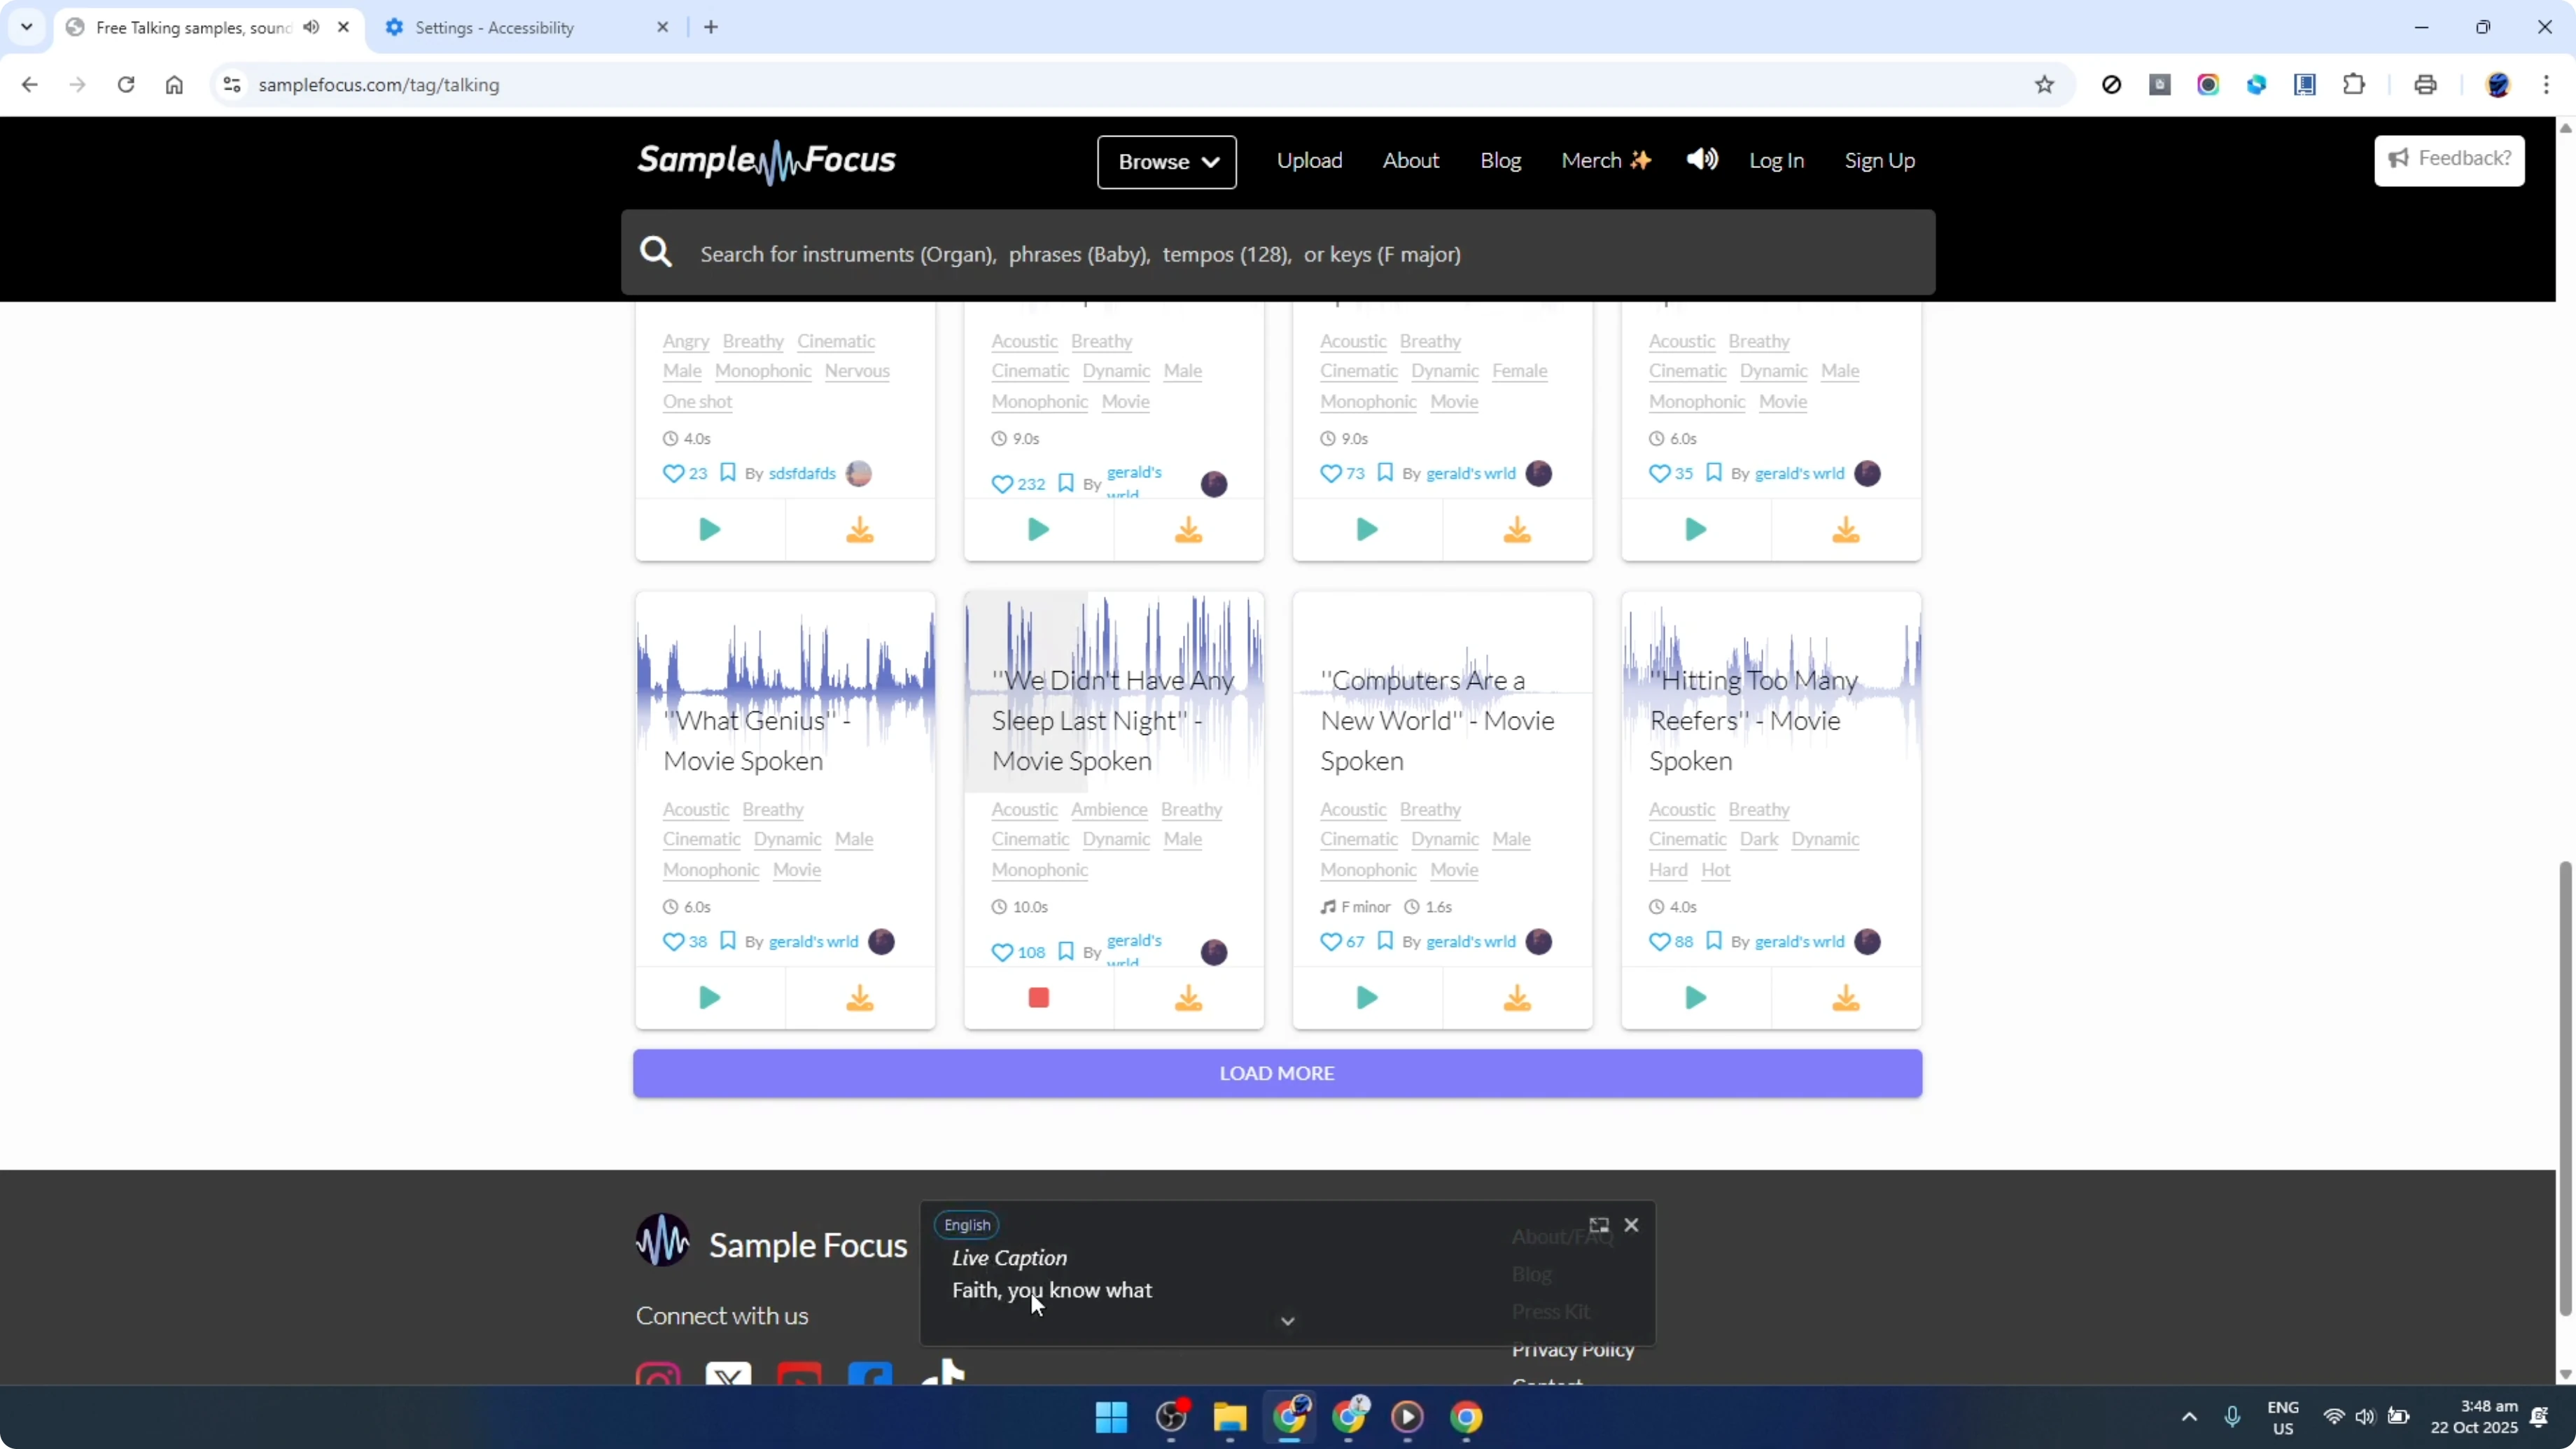Open the About page
Image resolution: width=2576 pixels, height=1449 pixels.
(1411, 161)
